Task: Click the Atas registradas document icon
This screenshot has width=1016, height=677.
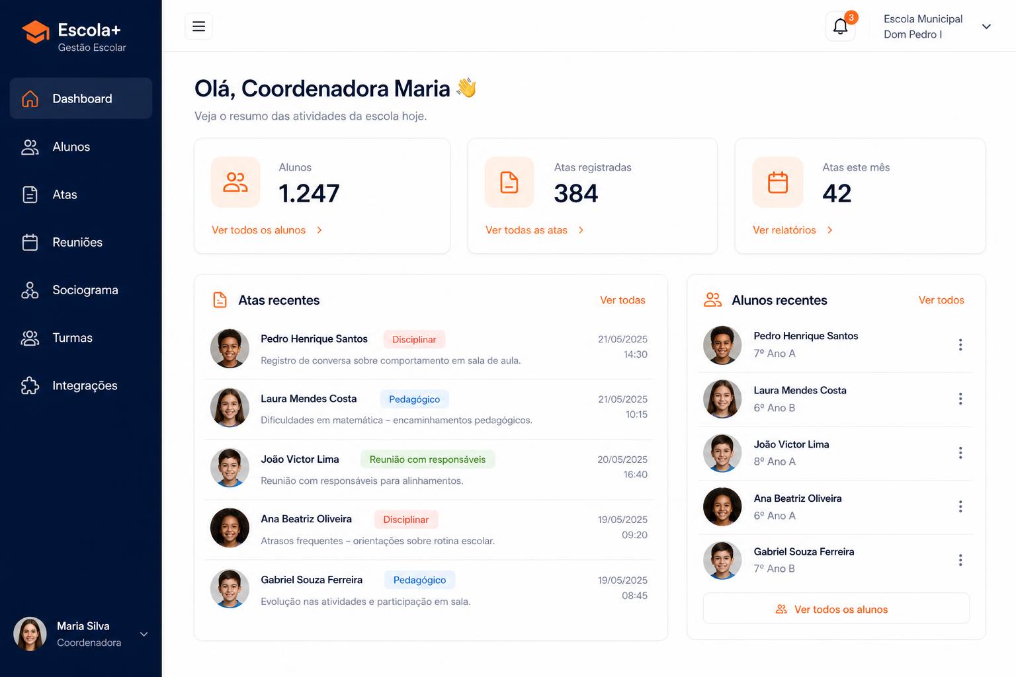Action: tap(509, 182)
